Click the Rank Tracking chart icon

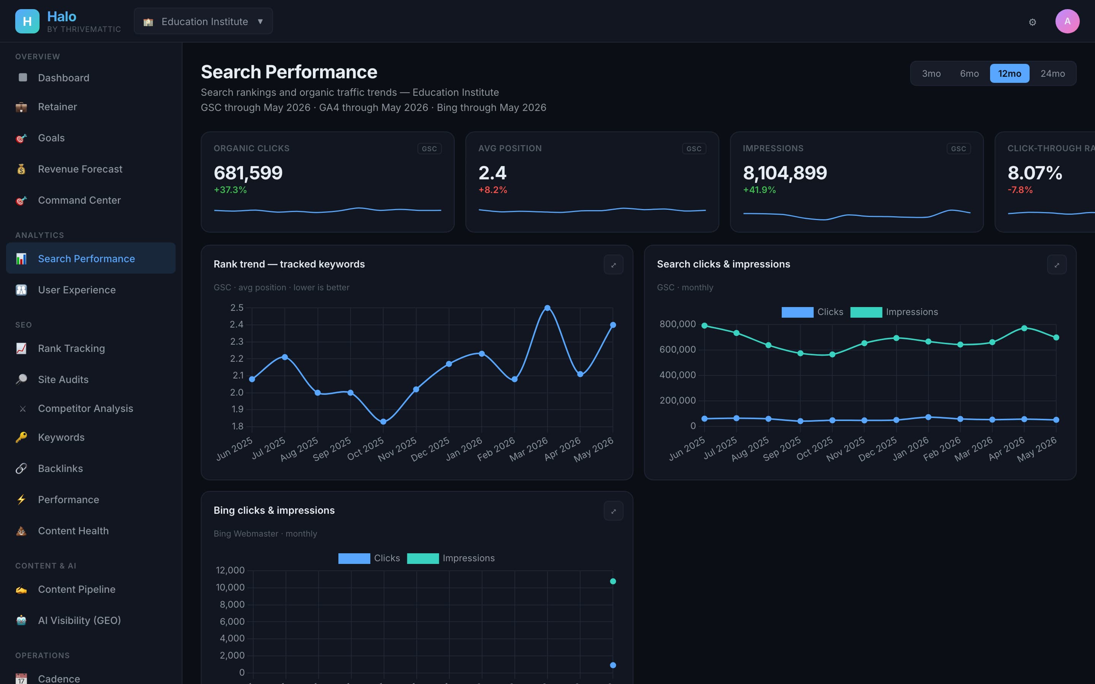click(21, 348)
